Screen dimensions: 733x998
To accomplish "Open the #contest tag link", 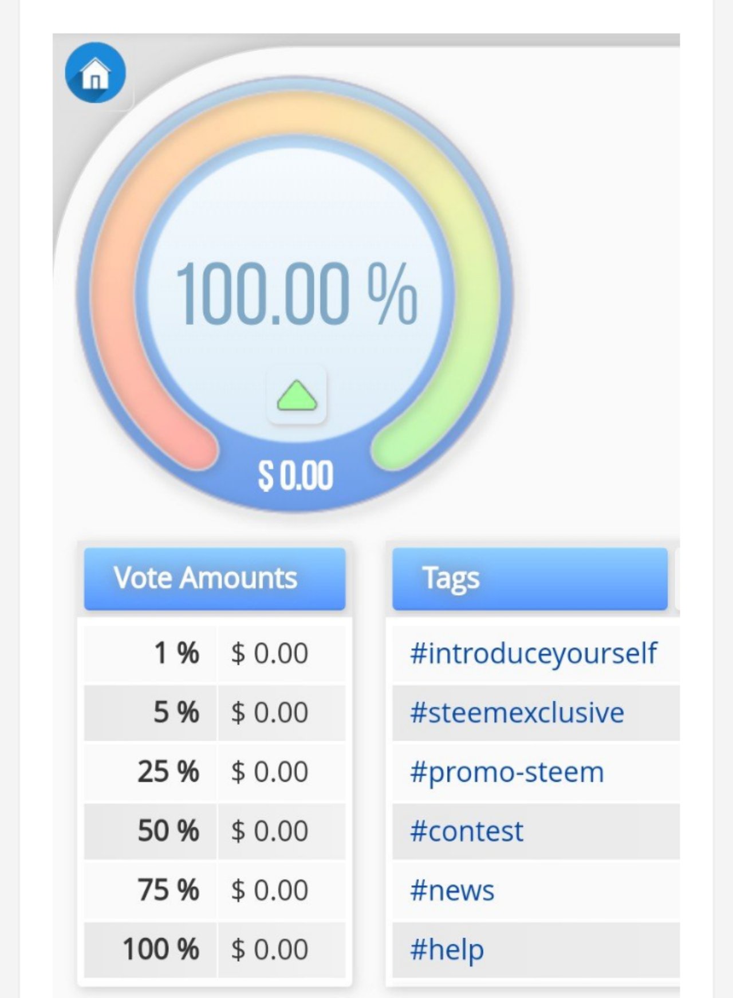I will pyautogui.click(x=466, y=831).
